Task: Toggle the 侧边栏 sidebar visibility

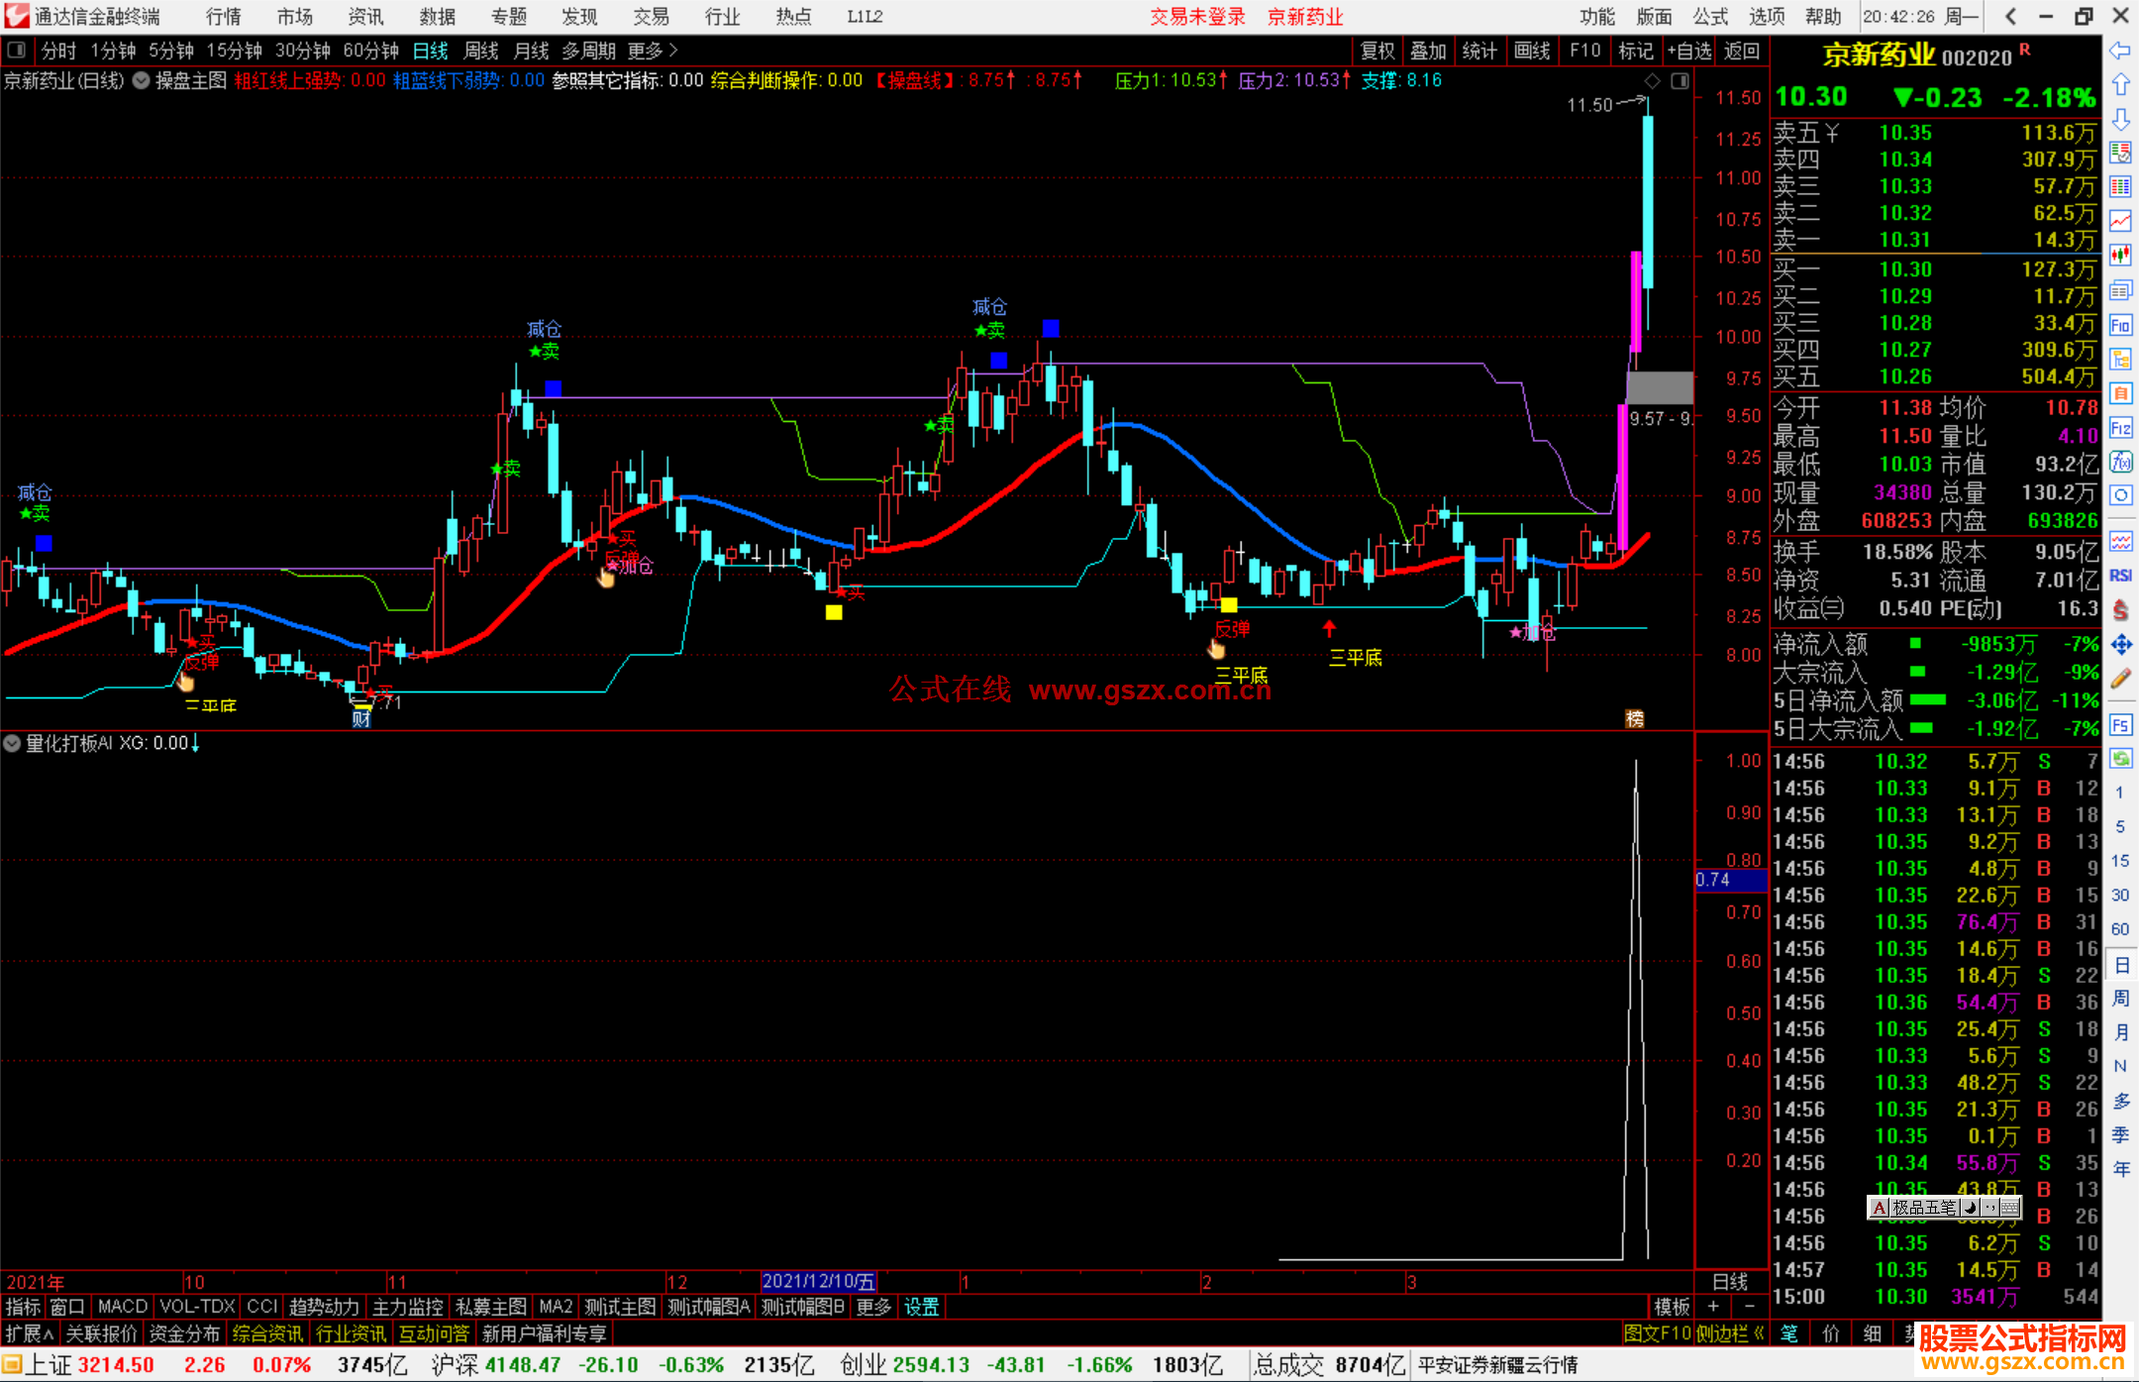Action: pyautogui.click(x=1730, y=1333)
